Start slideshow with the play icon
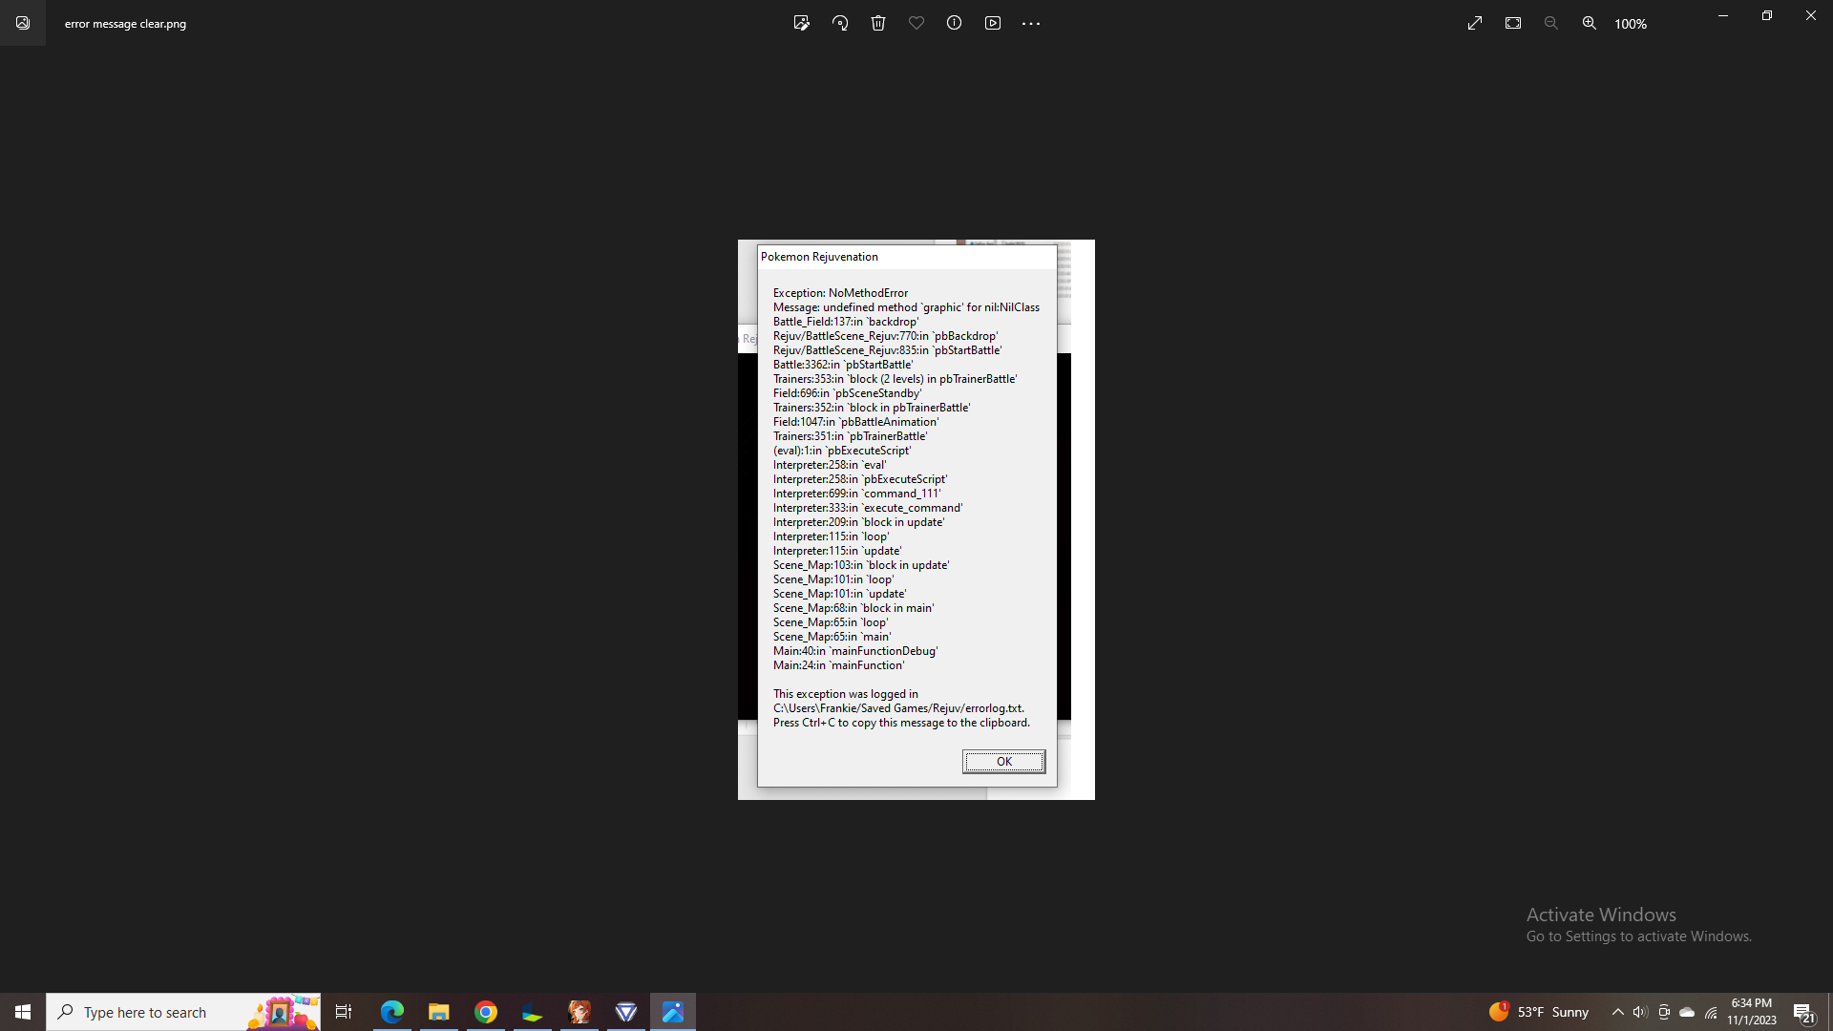Viewport: 1833px width, 1031px height. pyautogui.click(x=993, y=23)
